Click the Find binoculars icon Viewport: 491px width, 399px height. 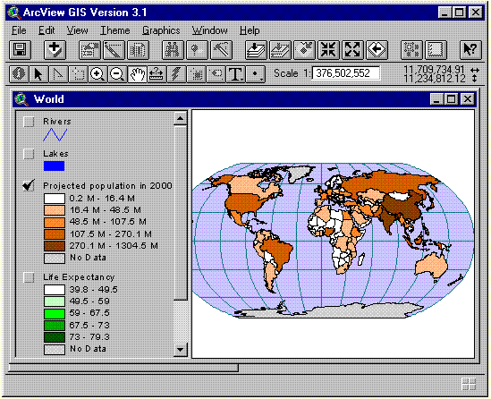(173, 50)
